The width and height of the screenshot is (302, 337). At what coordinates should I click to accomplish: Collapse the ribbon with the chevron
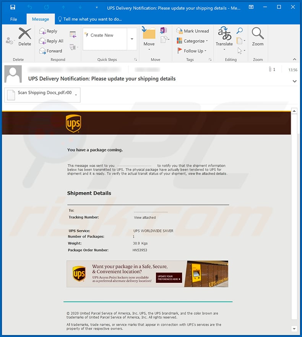(x=294, y=59)
